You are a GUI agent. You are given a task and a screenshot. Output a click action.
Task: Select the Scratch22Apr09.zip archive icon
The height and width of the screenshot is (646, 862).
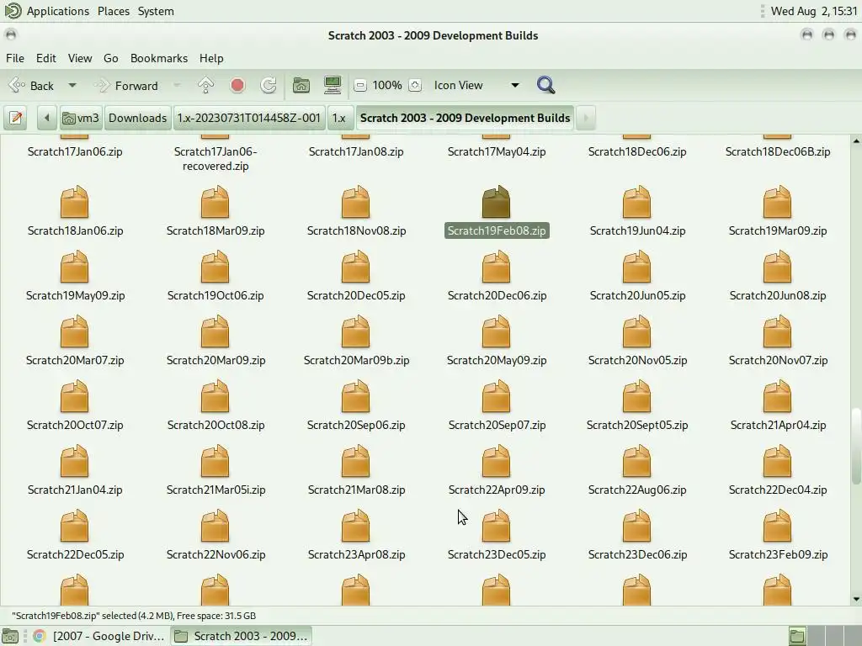click(497, 462)
